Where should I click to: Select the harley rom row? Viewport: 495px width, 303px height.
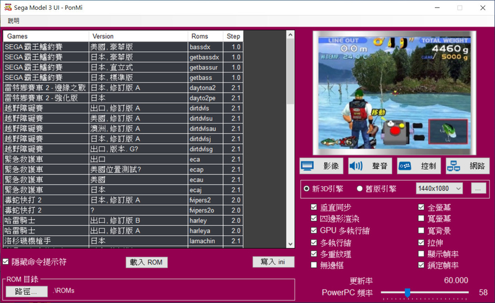tap(123, 220)
